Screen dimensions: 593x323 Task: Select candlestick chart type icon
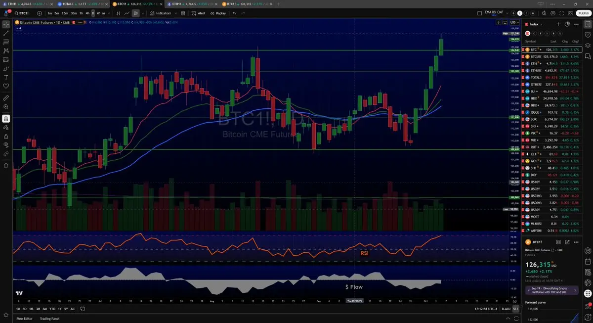pyautogui.click(x=136, y=13)
